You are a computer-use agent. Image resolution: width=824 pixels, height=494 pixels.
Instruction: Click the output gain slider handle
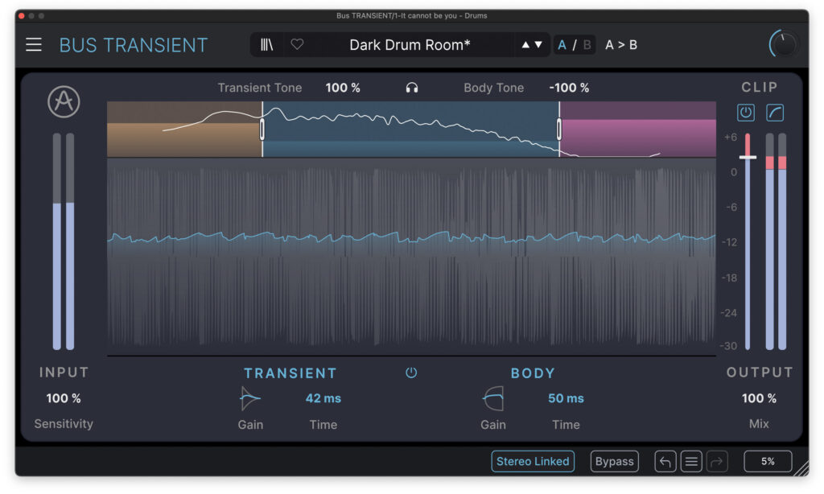(x=748, y=157)
